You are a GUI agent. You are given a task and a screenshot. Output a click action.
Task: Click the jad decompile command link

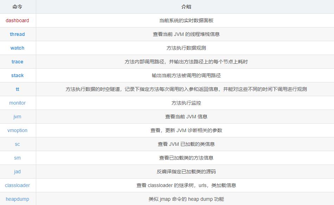pyautogui.click(x=17, y=172)
